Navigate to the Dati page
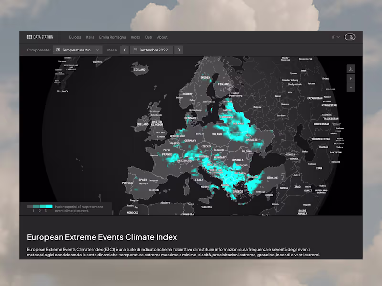Viewport: 382px width, 286px height. click(148, 37)
